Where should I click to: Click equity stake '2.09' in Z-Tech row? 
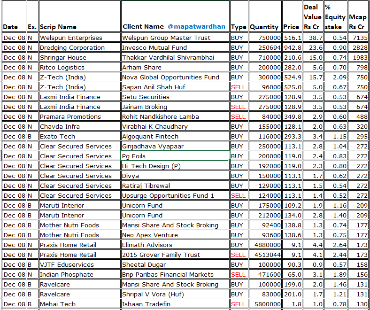336,77
